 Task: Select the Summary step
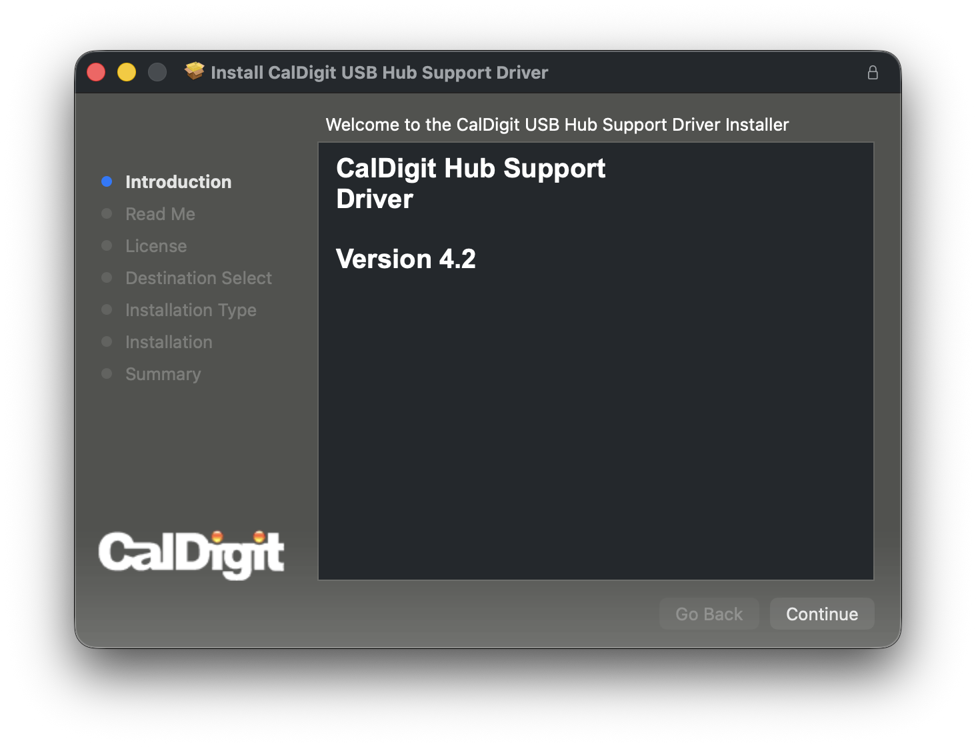(163, 374)
